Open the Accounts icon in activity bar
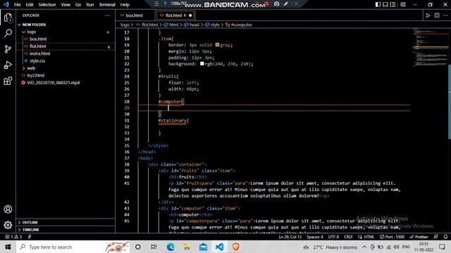This screenshot has width=451, height=253. [x=8, y=209]
